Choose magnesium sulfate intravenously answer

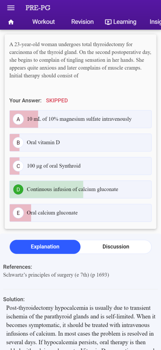pos(80,119)
